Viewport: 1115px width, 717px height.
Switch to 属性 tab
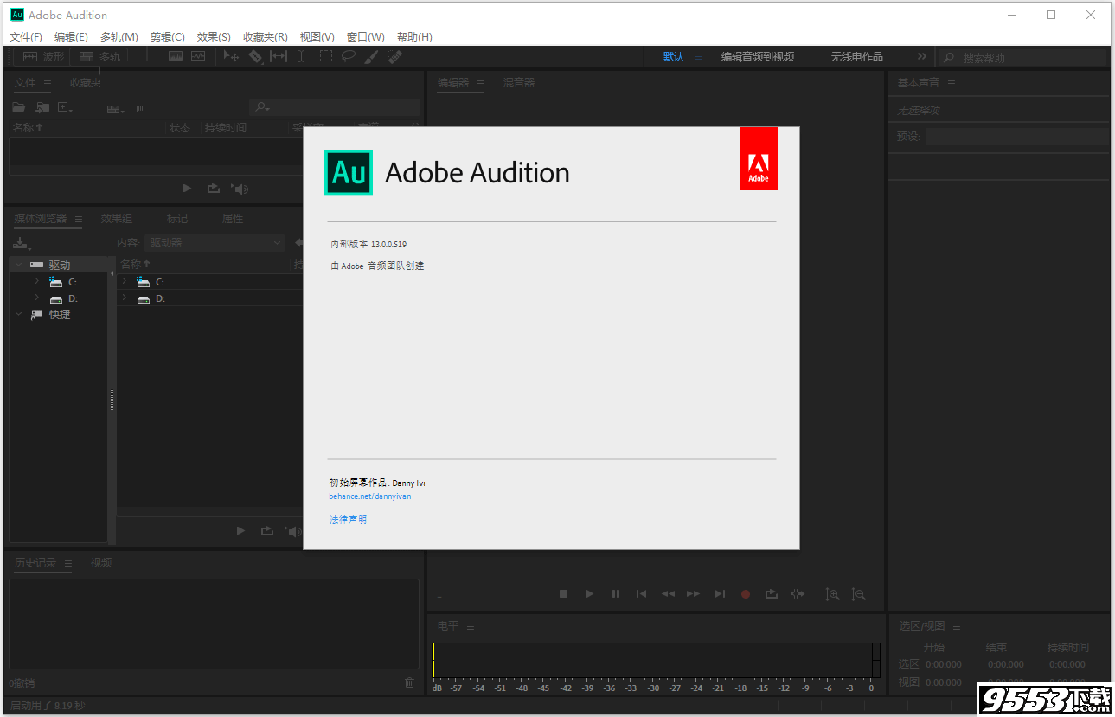point(233,219)
